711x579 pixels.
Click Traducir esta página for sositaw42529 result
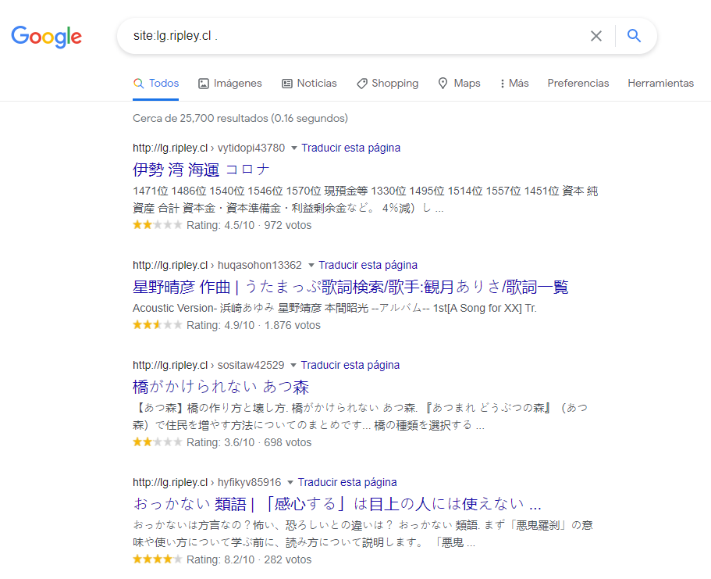click(x=350, y=365)
